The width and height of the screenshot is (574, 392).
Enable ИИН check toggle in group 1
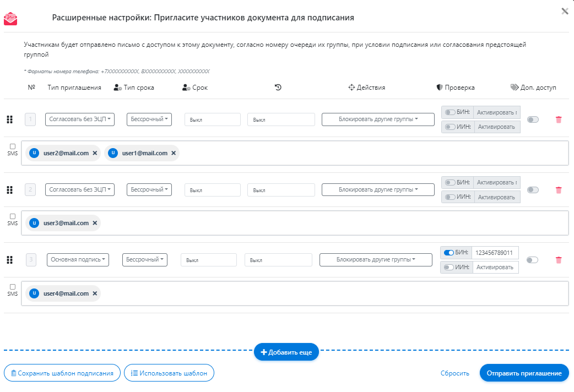pos(451,127)
